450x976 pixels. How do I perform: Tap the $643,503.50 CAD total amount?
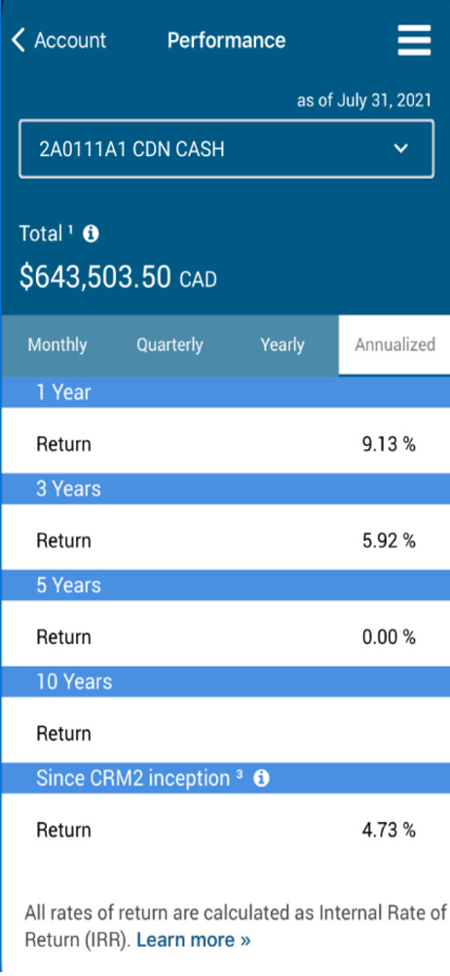coord(118,277)
